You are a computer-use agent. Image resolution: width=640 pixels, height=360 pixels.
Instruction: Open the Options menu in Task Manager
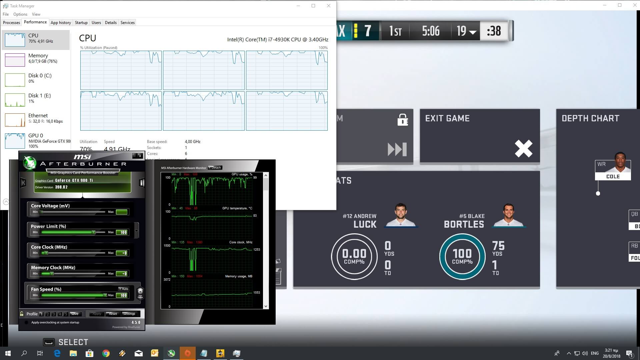click(20, 14)
